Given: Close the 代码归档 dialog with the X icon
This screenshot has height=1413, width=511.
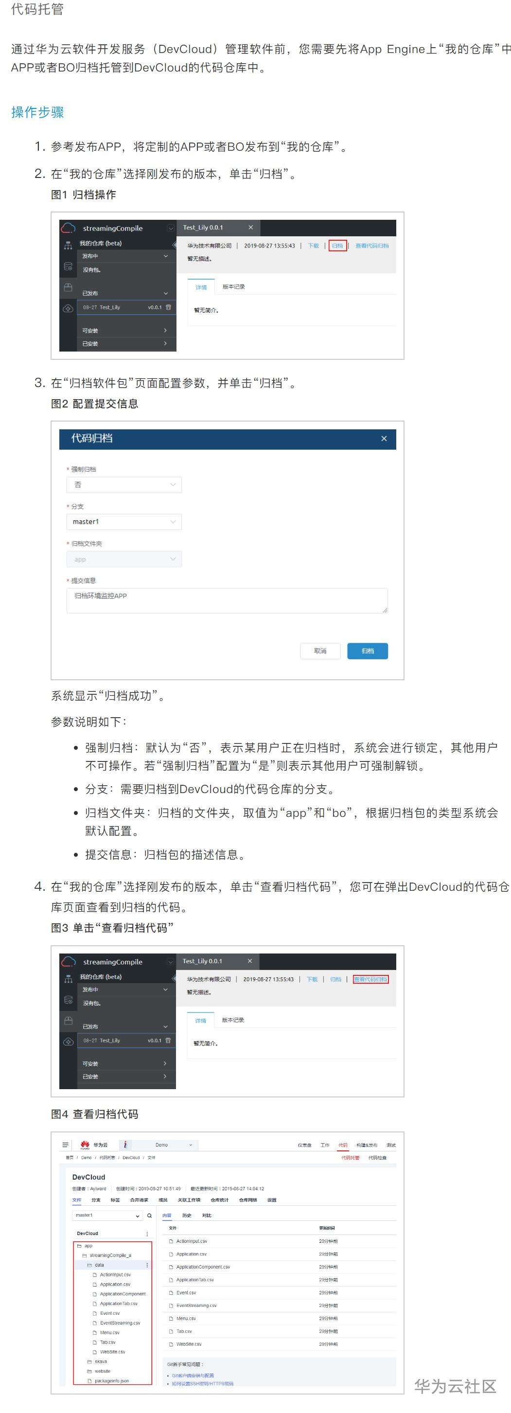Looking at the screenshot, I should (x=384, y=438).
